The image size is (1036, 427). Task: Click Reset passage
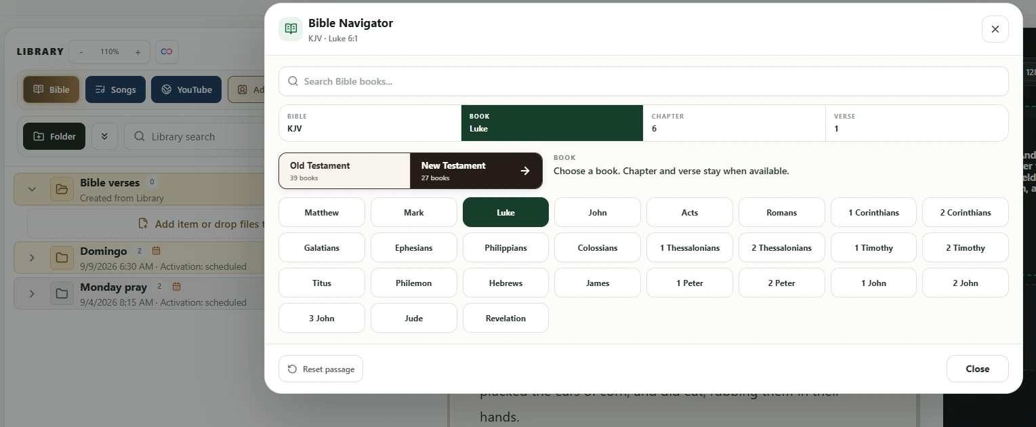click(321, 369)
